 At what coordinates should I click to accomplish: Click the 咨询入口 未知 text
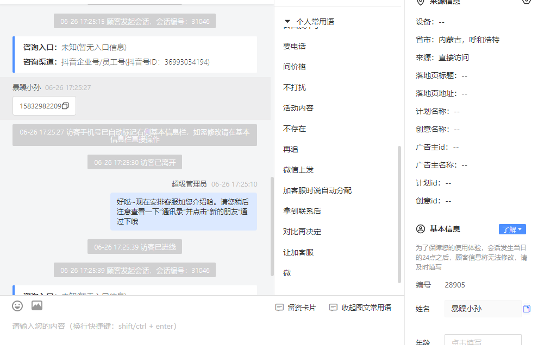coord(75,47)
